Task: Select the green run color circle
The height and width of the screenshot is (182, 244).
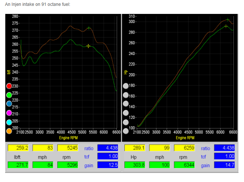Action: pos(9,95)
